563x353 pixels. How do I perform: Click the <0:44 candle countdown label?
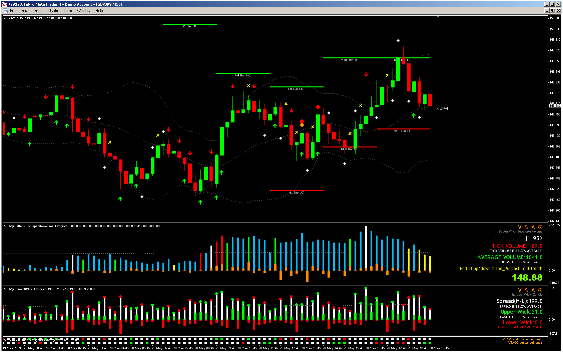pyautogui.click(x=442, y=108)
